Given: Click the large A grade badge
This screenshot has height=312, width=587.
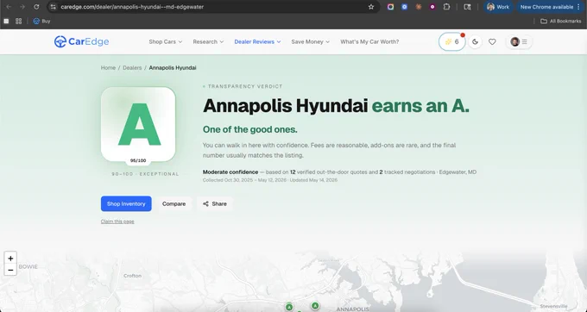Looking at the screenshot, I should click(138, 124).
